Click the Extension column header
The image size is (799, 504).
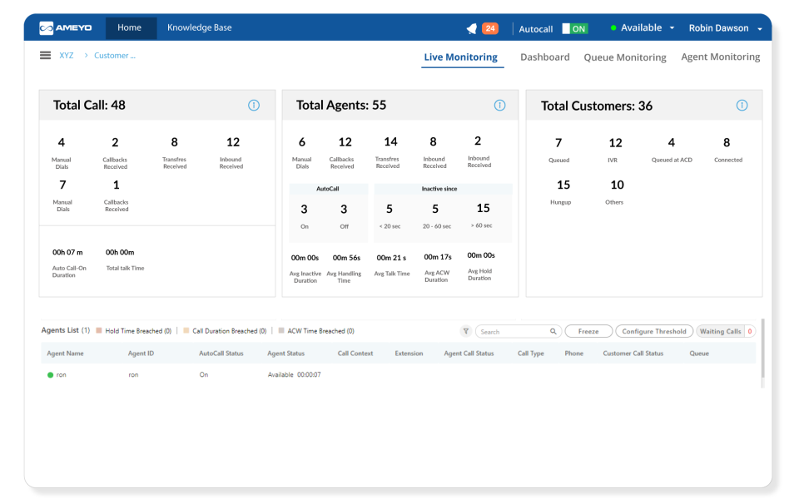pyautogui.click(x=409, y=353)
